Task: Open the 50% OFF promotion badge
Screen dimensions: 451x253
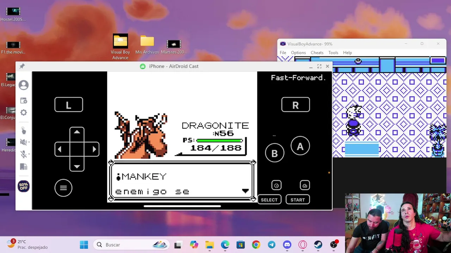Action: pos(24,186)
